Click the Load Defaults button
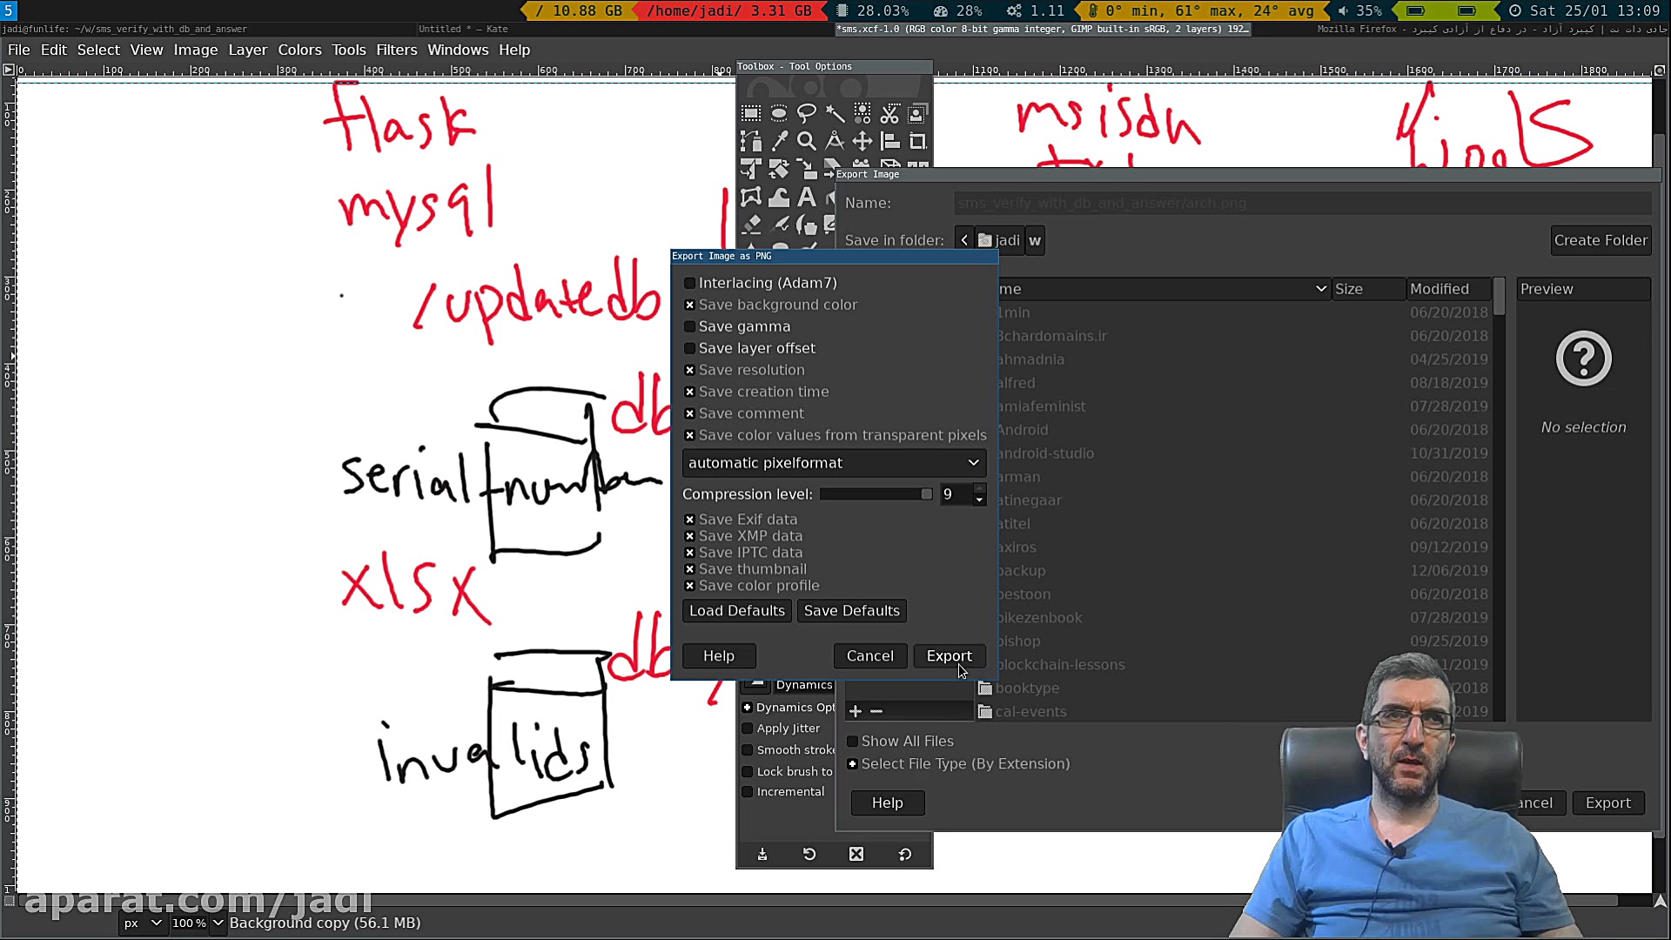Image resolution: width=1671 pixels, height=940 pixels. pos(736,611)
